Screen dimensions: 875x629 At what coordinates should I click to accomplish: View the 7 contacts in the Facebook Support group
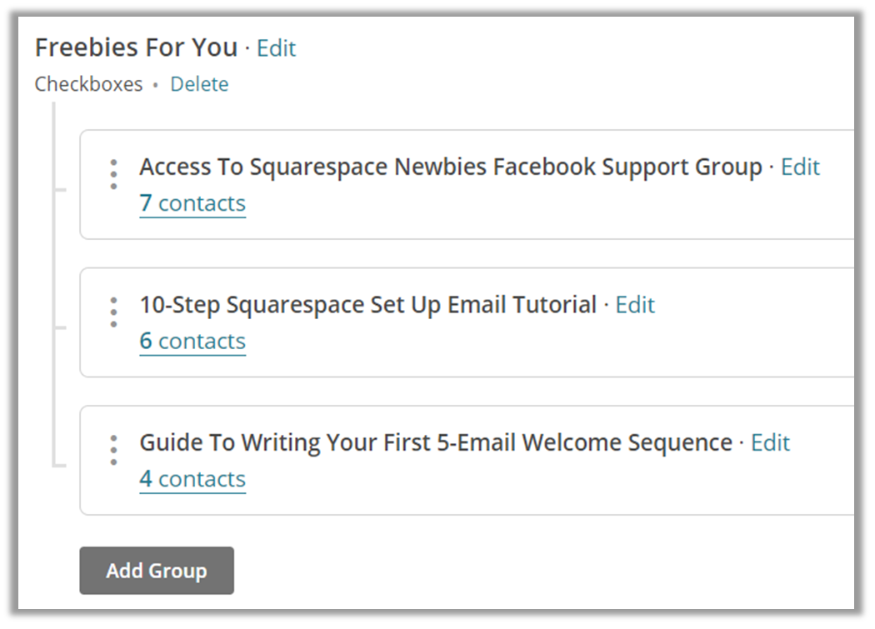pos(192,204)
